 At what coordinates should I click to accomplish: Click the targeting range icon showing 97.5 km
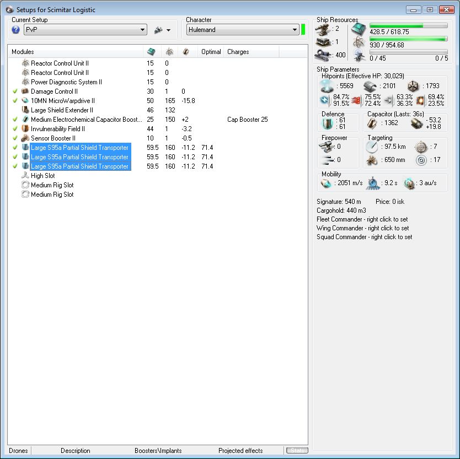[x=372, y=147]
